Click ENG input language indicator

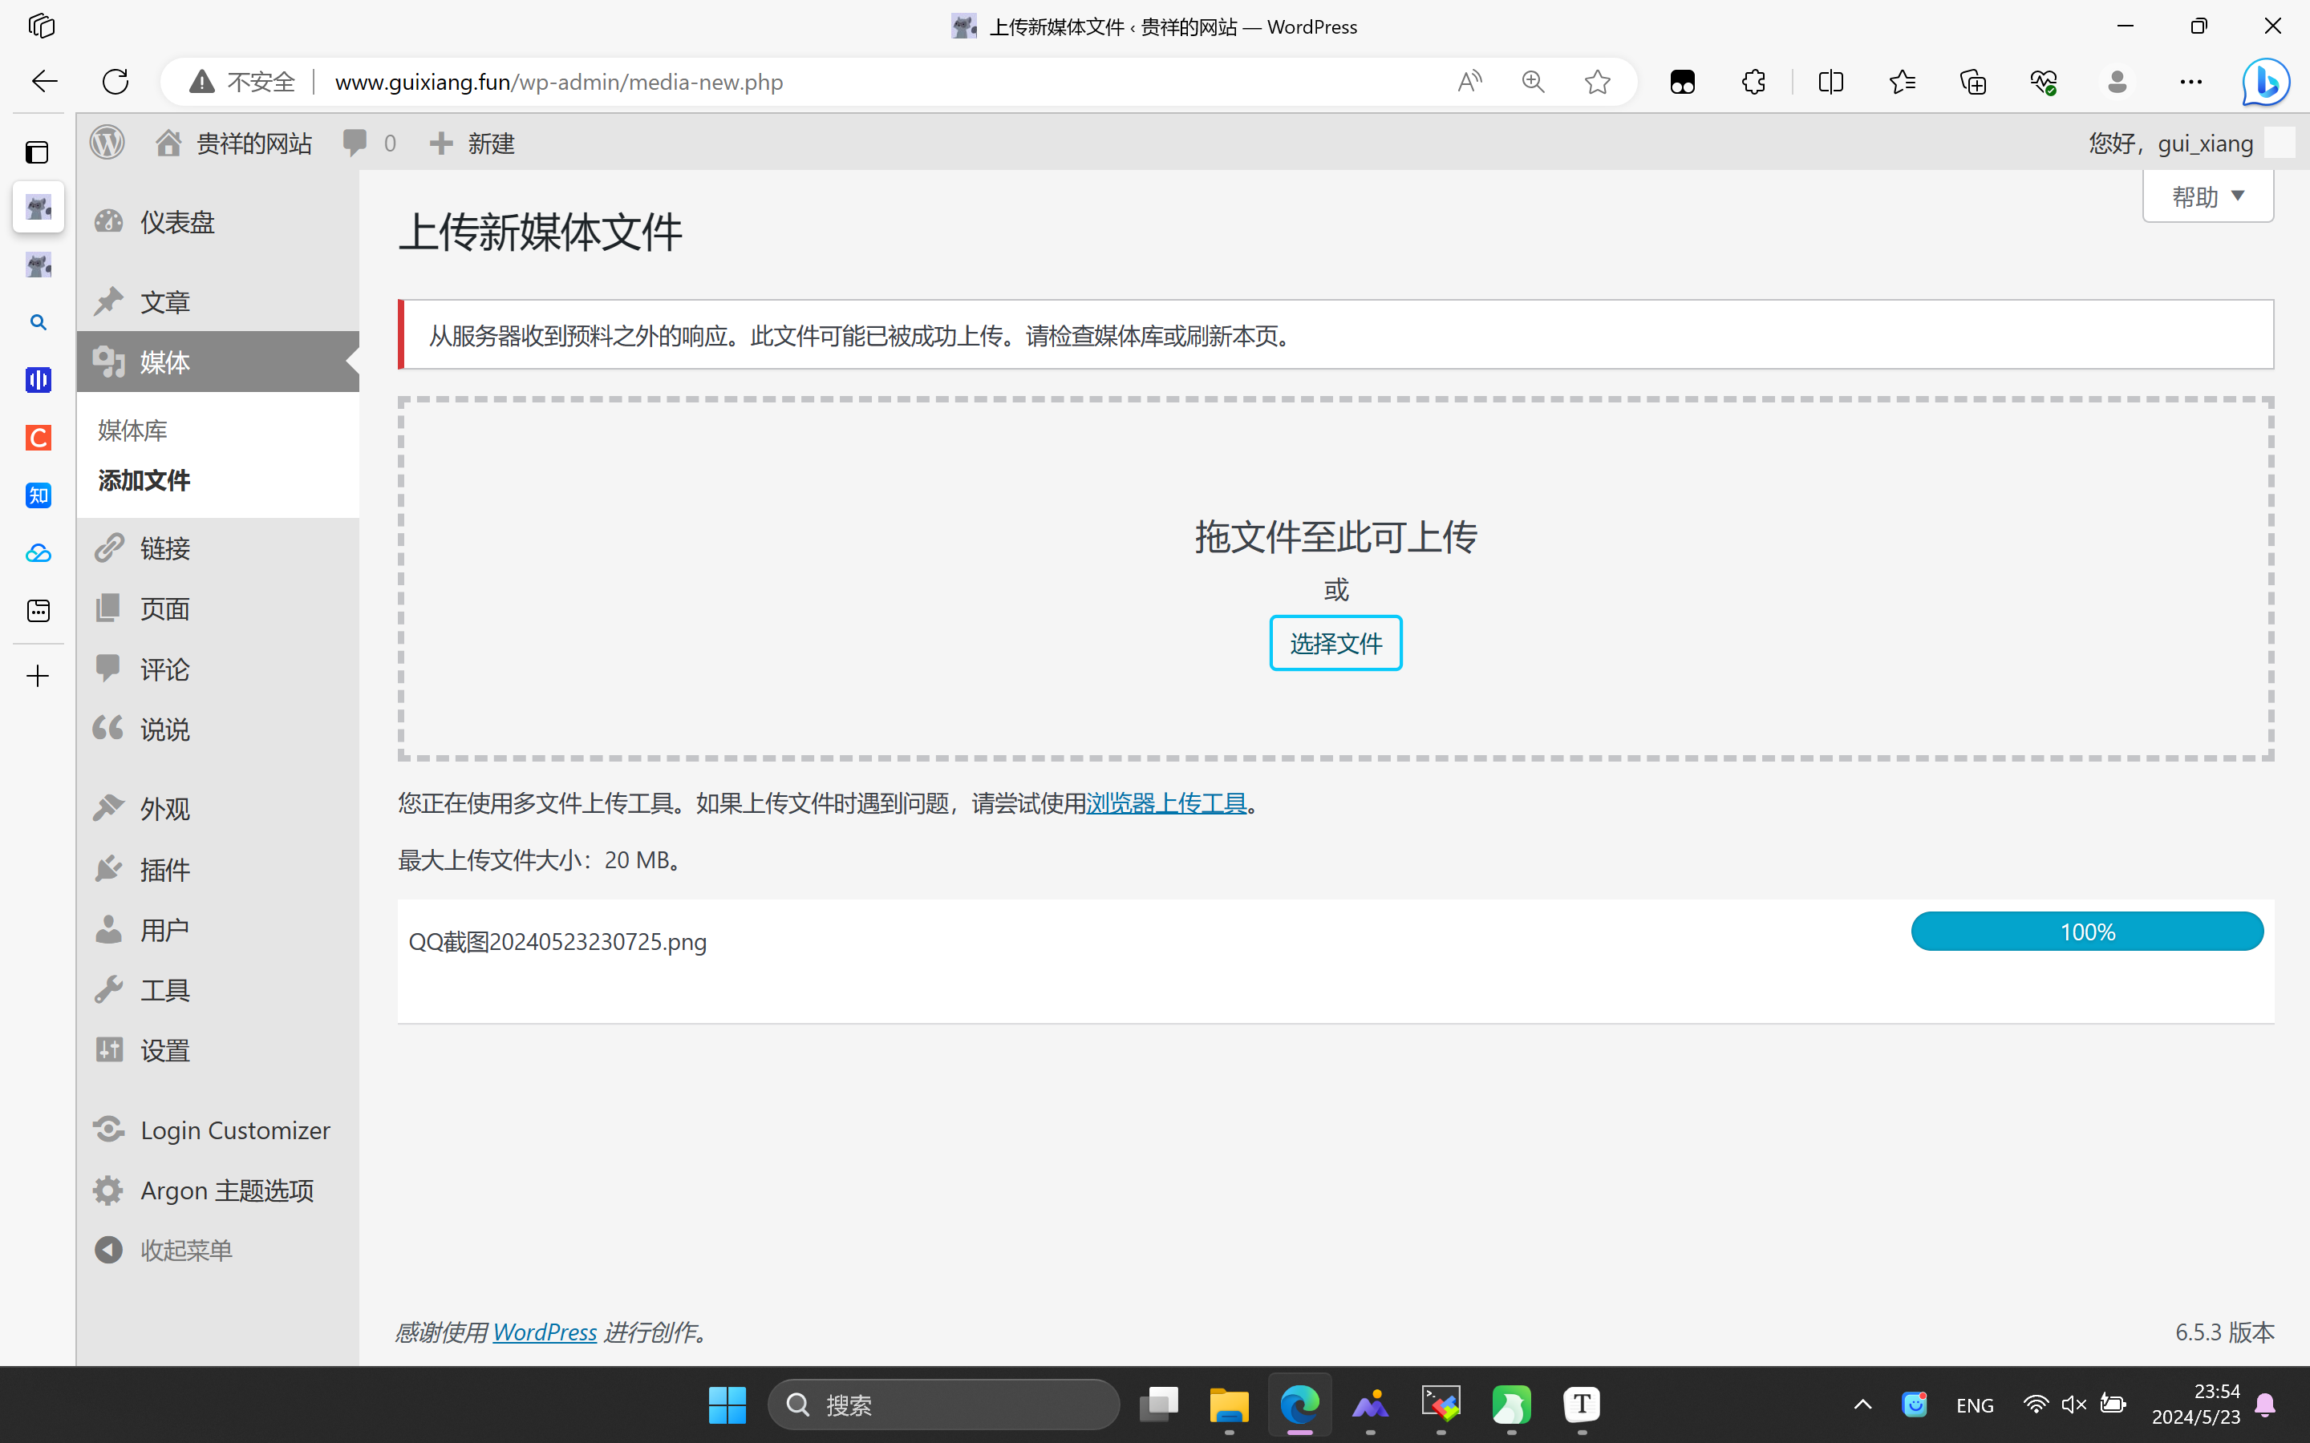[x=1974, y=1405]
